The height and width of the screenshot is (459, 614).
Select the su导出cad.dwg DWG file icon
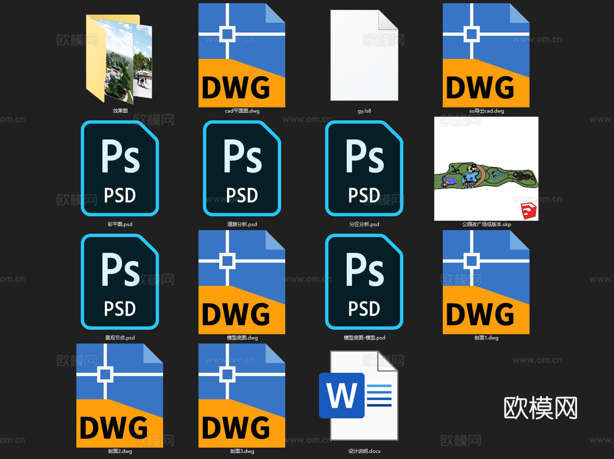486,55
